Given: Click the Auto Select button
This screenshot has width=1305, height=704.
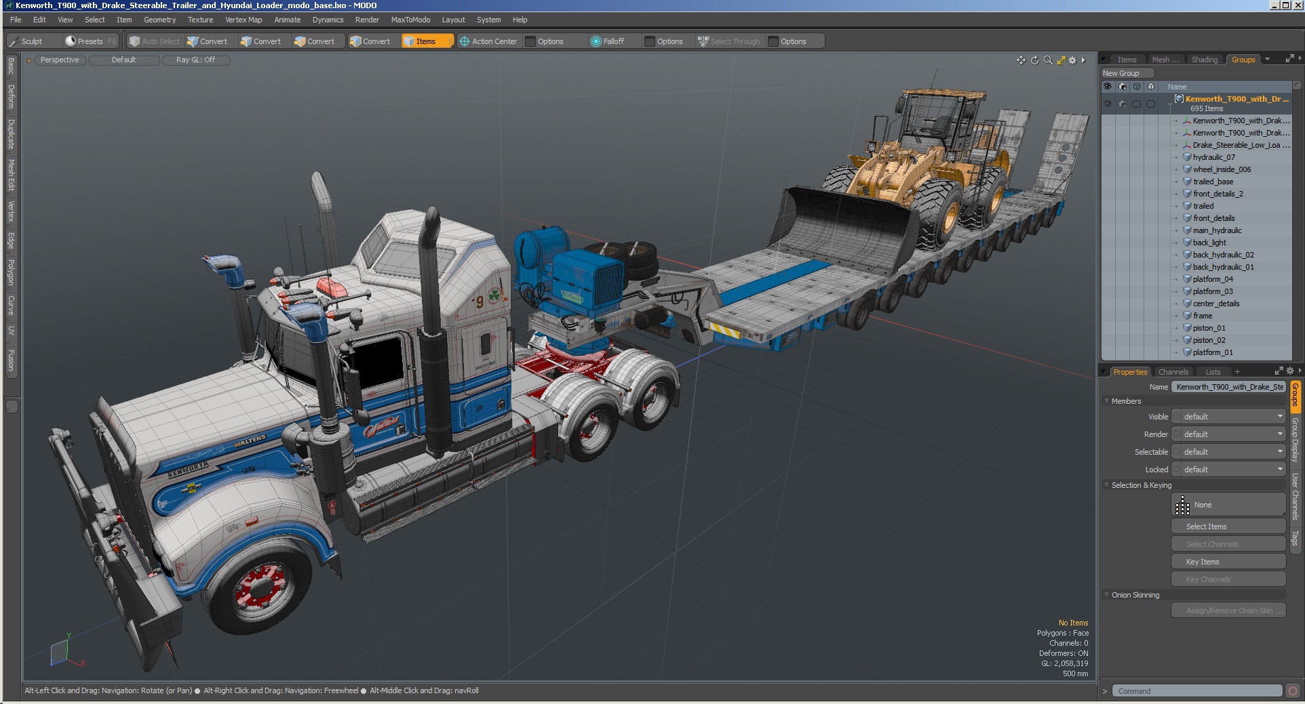Looking at the screenshot, I should coord(155,41).
